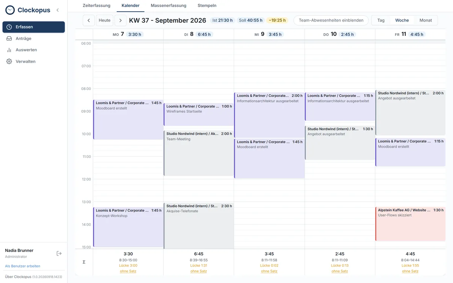
Task: Click Thursday's Lücke 0:13 warning
Action: tap(340, 266)
